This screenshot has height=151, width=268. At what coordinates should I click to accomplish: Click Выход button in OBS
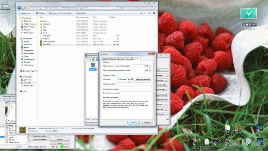[59, 143]
